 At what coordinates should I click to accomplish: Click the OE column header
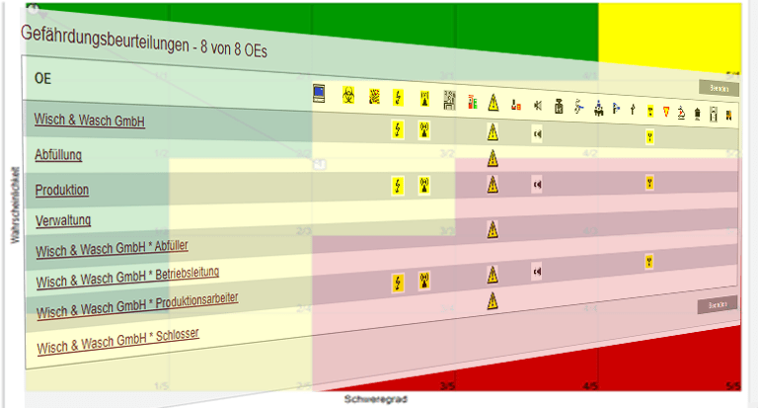pos(42,78)
